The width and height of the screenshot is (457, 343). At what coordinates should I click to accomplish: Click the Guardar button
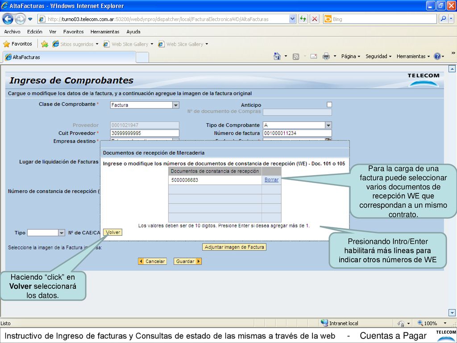(187, 261)
